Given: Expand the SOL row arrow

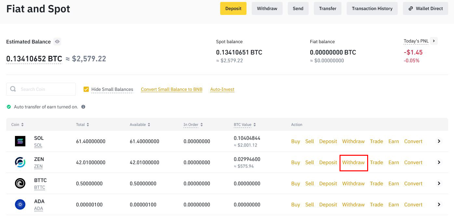Looking at the screenshot, I should coord(439,141).
